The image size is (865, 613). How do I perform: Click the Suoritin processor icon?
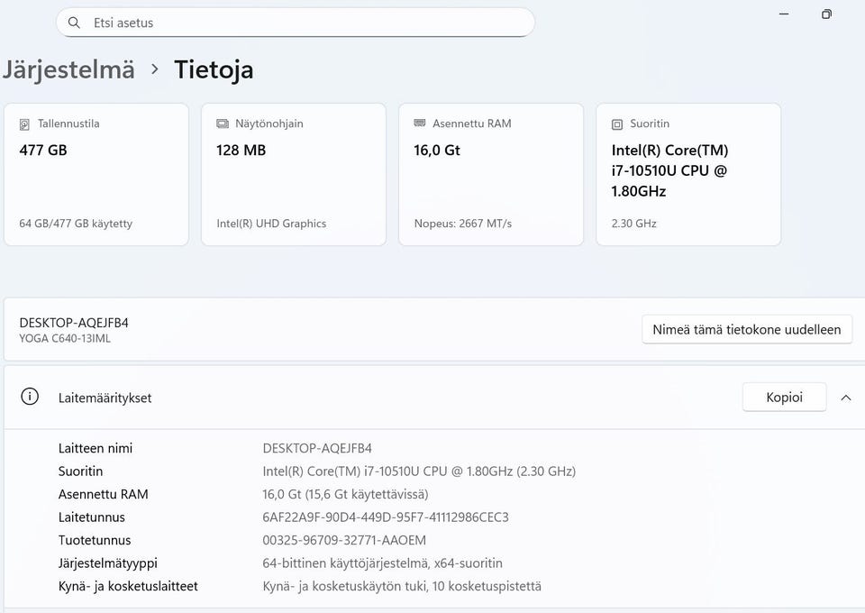tap(617, 124)
